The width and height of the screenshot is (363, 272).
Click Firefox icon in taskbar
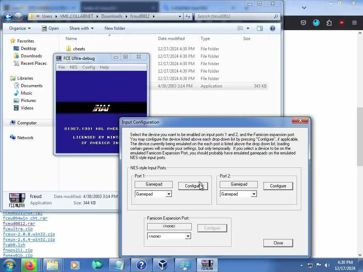click(x=30, y=265)
